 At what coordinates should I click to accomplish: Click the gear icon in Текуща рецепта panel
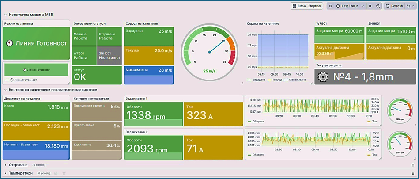[x=323, y=77]
